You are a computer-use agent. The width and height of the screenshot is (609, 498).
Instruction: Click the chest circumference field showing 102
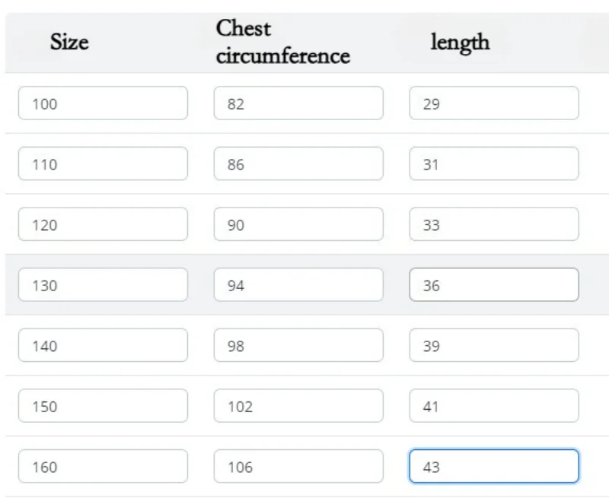click(298, 406)
